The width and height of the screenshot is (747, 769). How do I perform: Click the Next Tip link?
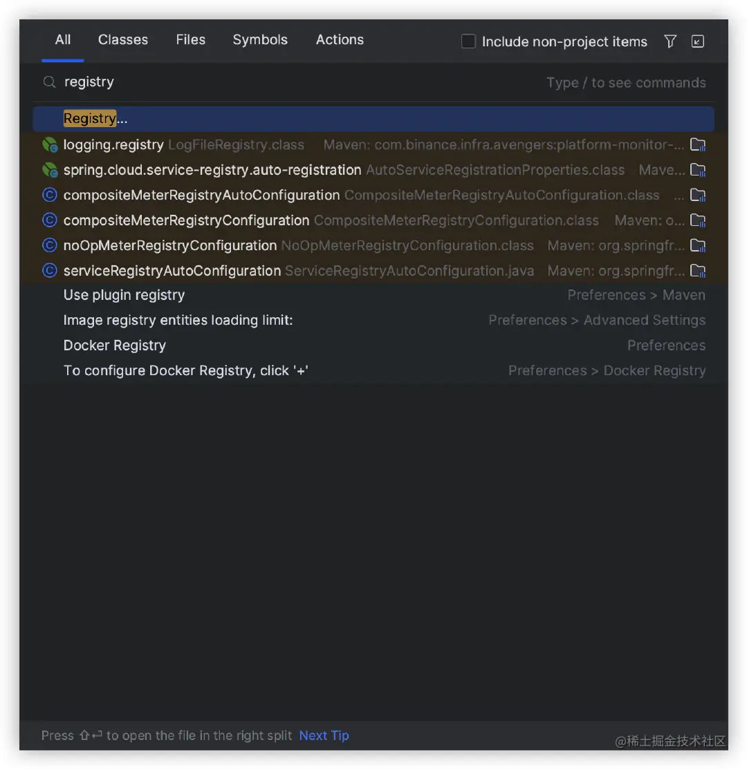click(324, 736)
